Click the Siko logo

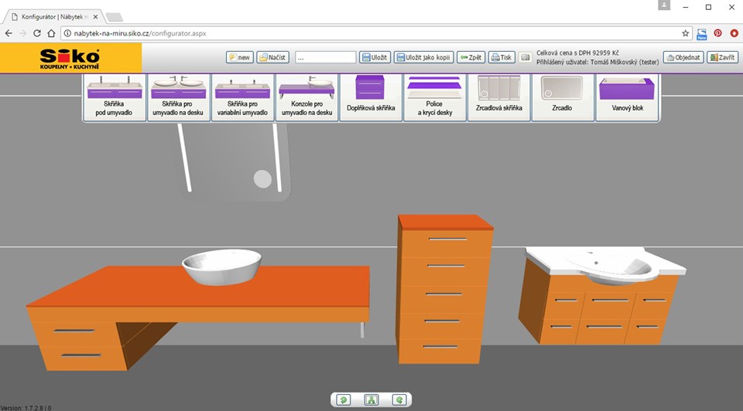(70, 58)
